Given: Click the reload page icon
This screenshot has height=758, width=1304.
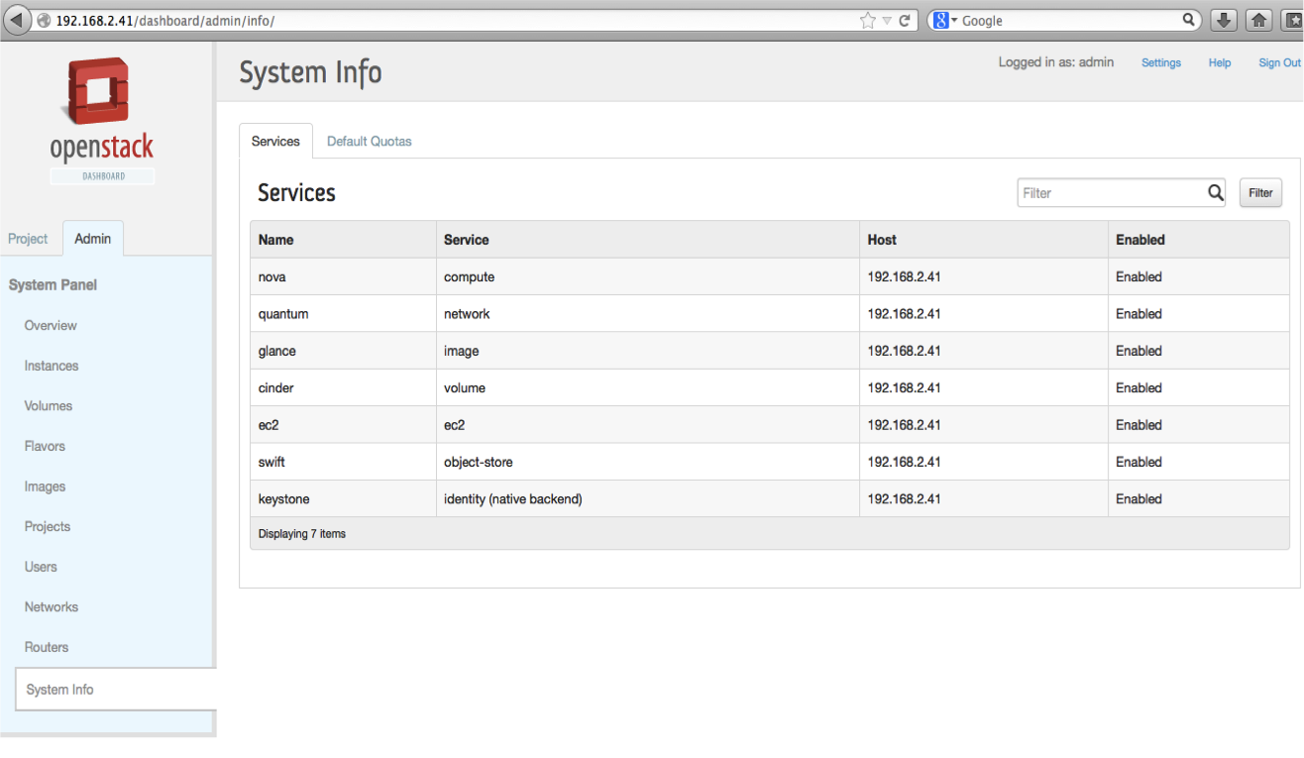Looking at the screenshot, I should (905, 20).
